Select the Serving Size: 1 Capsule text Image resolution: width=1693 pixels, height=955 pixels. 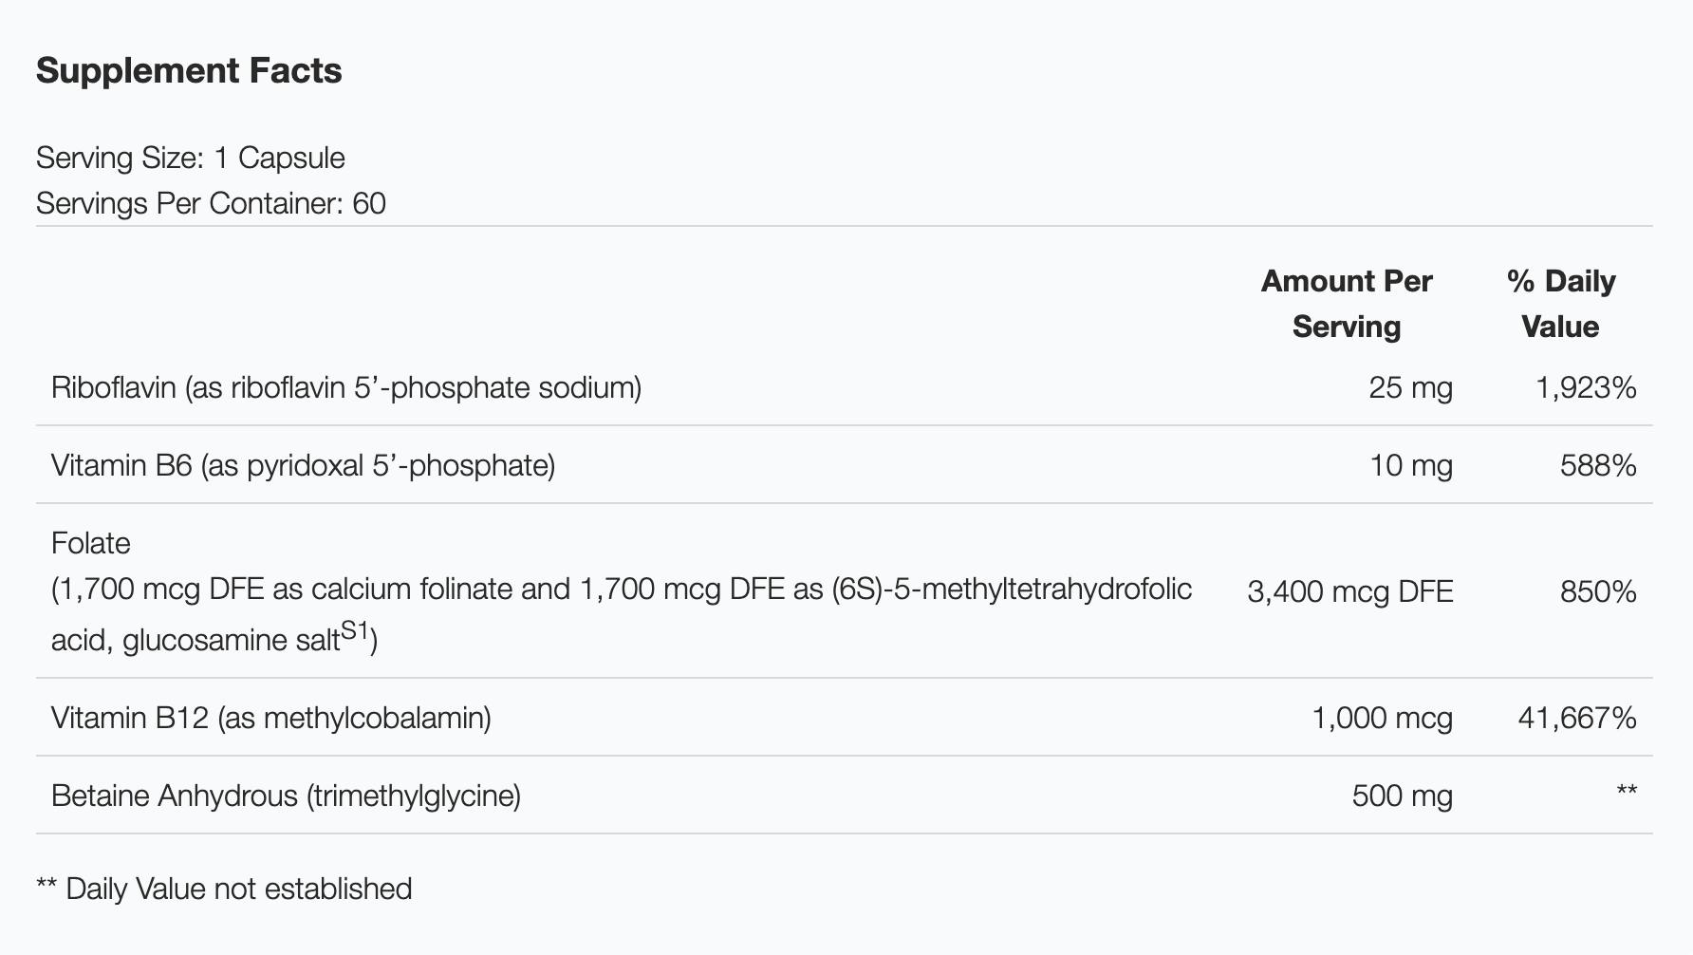coord(190,158)
